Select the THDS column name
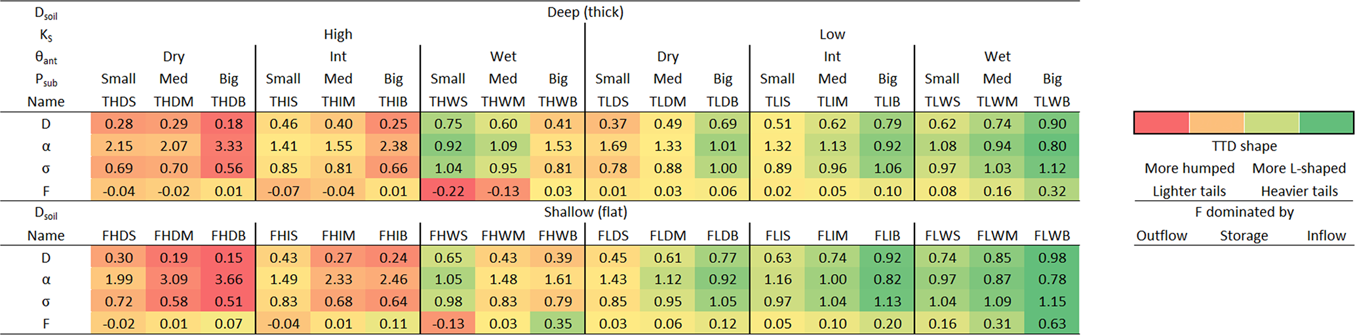This screenshot has height=335, width=1355. pos(119,102)
